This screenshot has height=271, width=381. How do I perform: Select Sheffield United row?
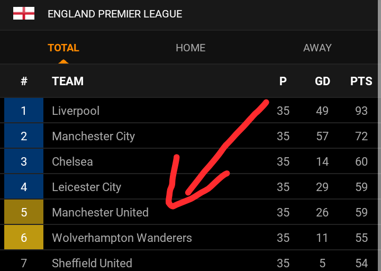click(92, 263)
